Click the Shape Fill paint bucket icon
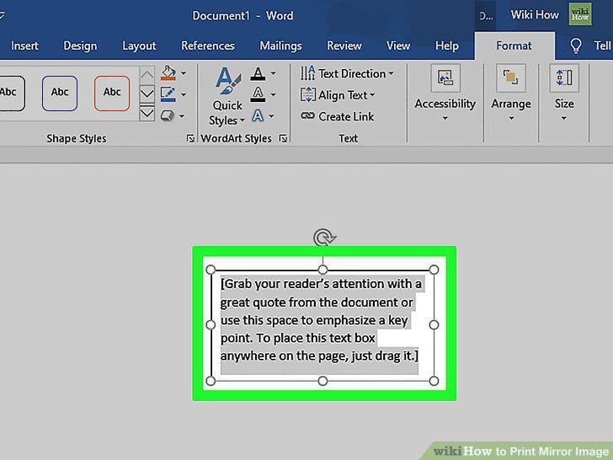The width and height of the screenshot is (613, 460). coord(168,73)
